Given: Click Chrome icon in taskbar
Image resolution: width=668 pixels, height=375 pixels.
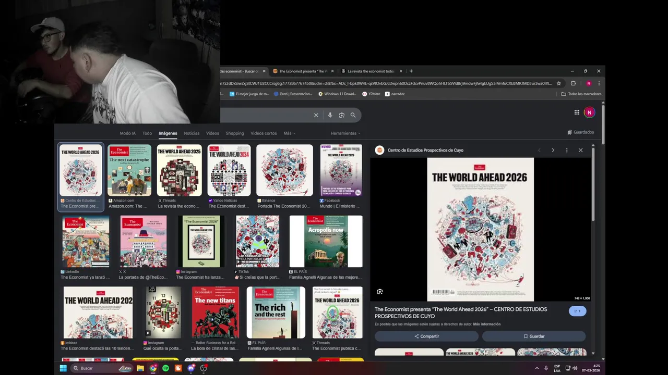Looking at the screenshot, I should [153, 368].
